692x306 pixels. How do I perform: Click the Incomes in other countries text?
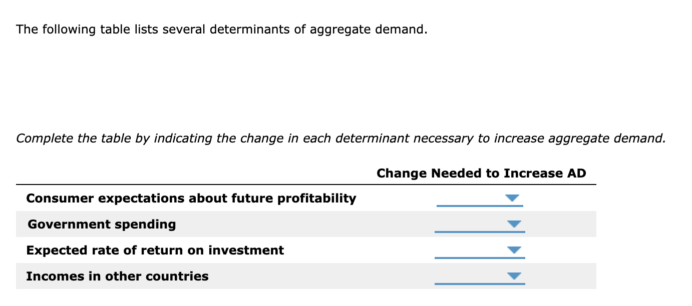tap(118, 276)
